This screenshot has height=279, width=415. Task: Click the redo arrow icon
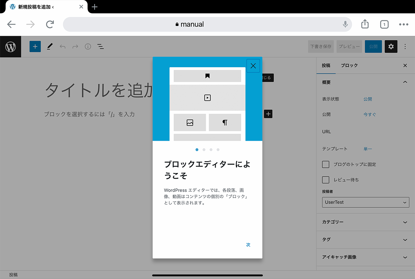tap(75, 47)
